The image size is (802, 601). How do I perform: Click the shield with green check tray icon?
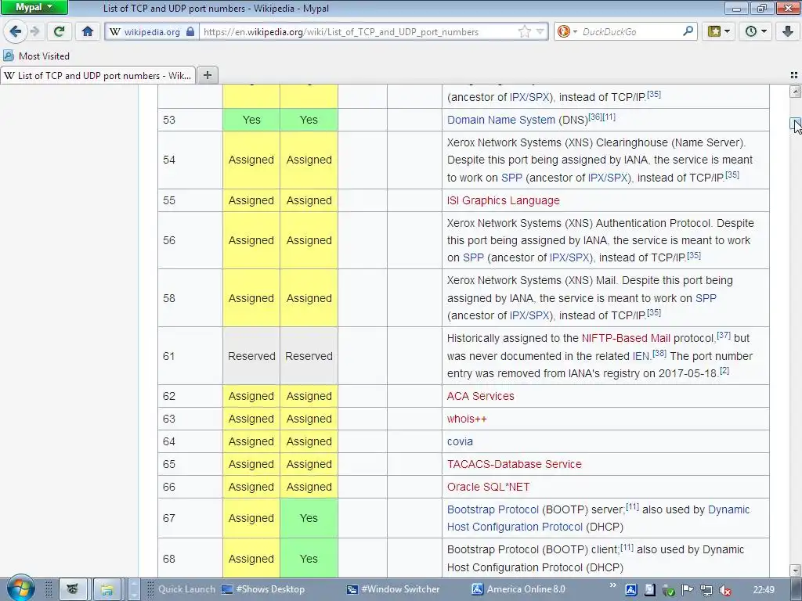[x=669, y=590]
